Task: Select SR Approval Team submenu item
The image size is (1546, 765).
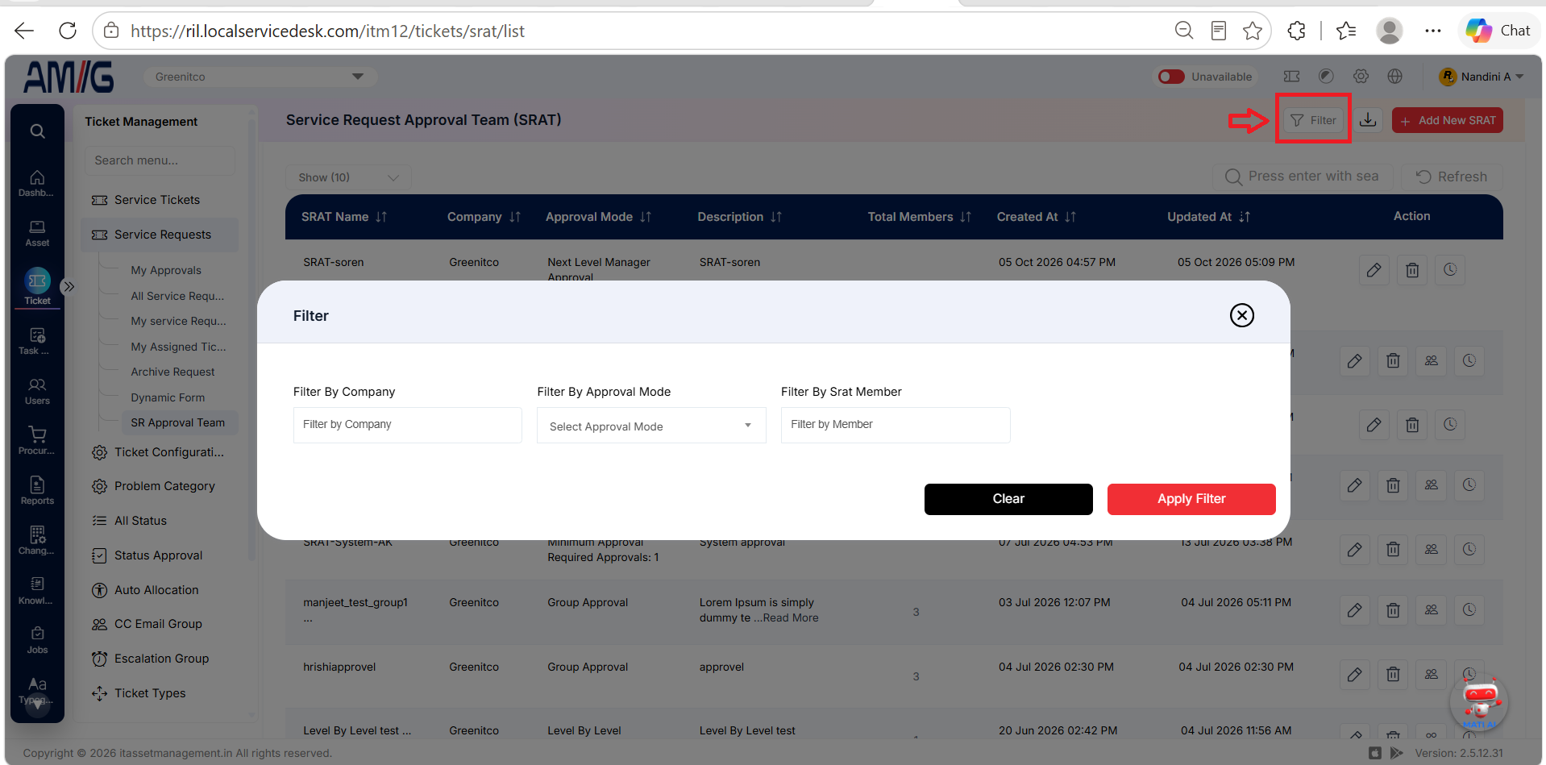Action: tap(178, 422)
